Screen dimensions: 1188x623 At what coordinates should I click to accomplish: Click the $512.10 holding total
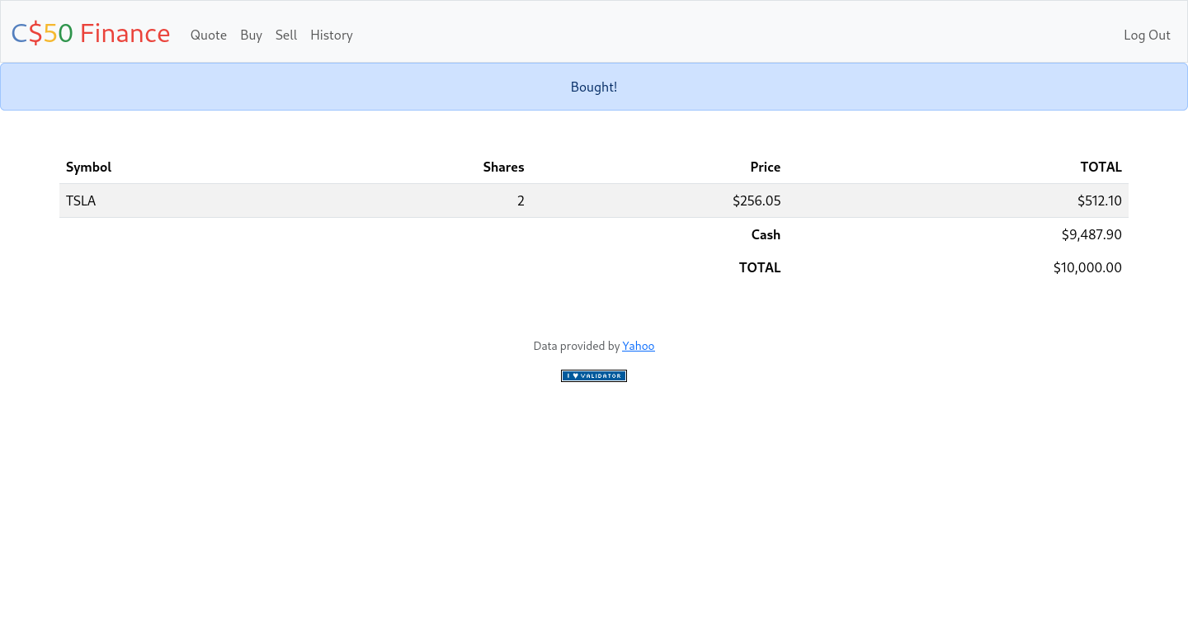pos(1099,201)
